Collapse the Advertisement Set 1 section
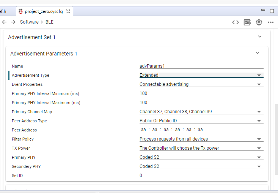The width and height of the screenshot is (278, 193). click(x=260, y=37)
